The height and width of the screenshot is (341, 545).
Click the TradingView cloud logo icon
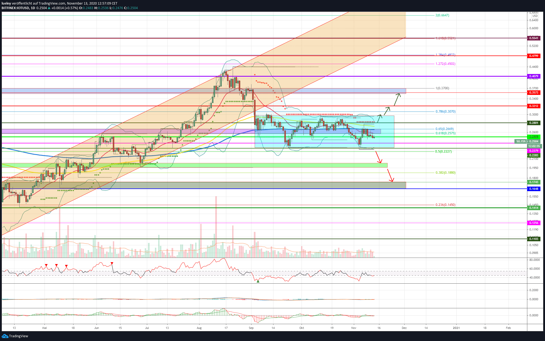(5, 336)
